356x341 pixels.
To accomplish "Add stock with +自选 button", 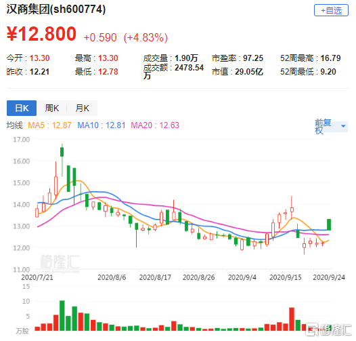I will [x=331, y=10].
